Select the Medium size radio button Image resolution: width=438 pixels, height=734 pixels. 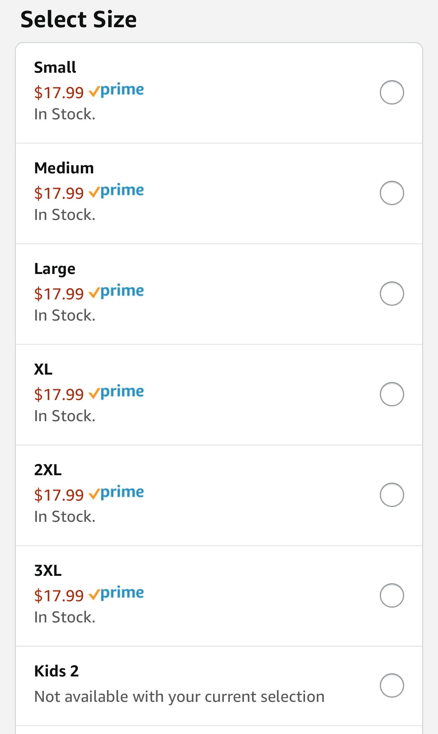point(392,193)
